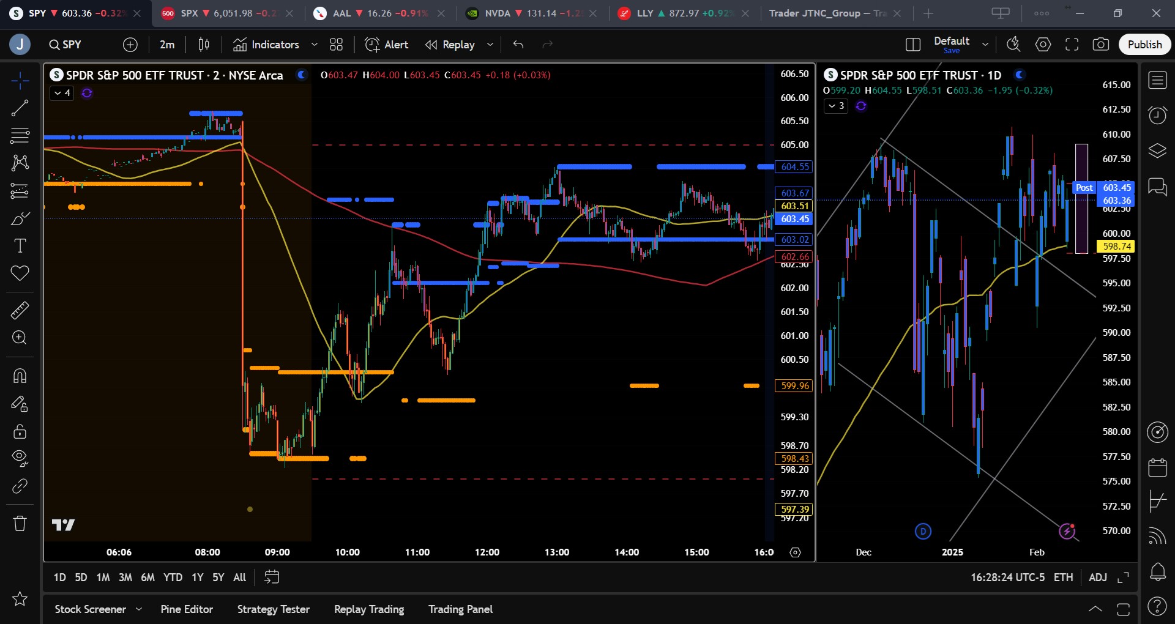Open the 2m timeframe interval selector
Image resolution: width=1175 pixels, height=624 pixels.
point(167,45)
